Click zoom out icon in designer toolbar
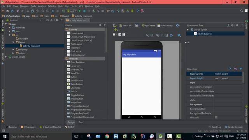Image resolution: width=249 pixels, height=140 pixels. 162,35
